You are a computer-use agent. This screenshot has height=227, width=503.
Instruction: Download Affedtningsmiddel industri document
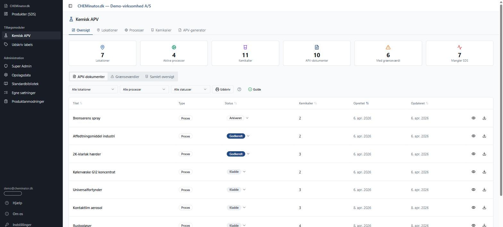484,136
